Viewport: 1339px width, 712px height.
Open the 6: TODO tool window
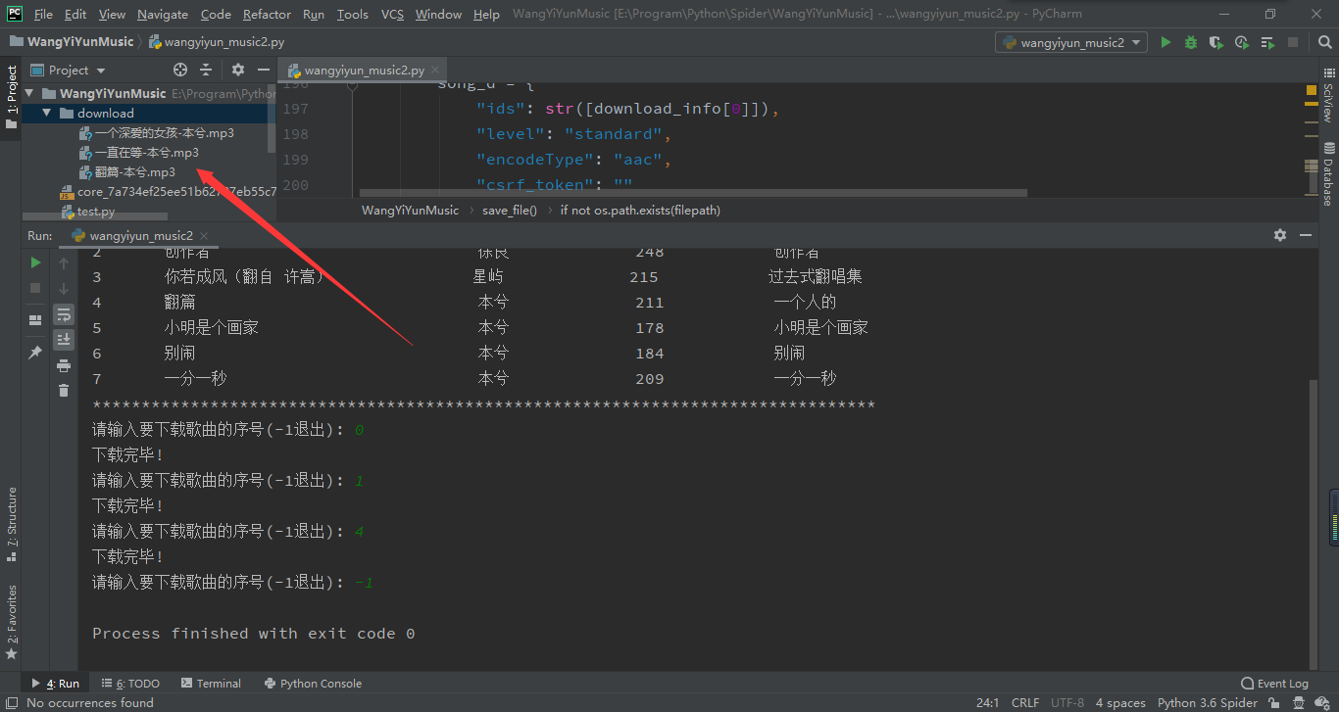click(x=130, y=684)
